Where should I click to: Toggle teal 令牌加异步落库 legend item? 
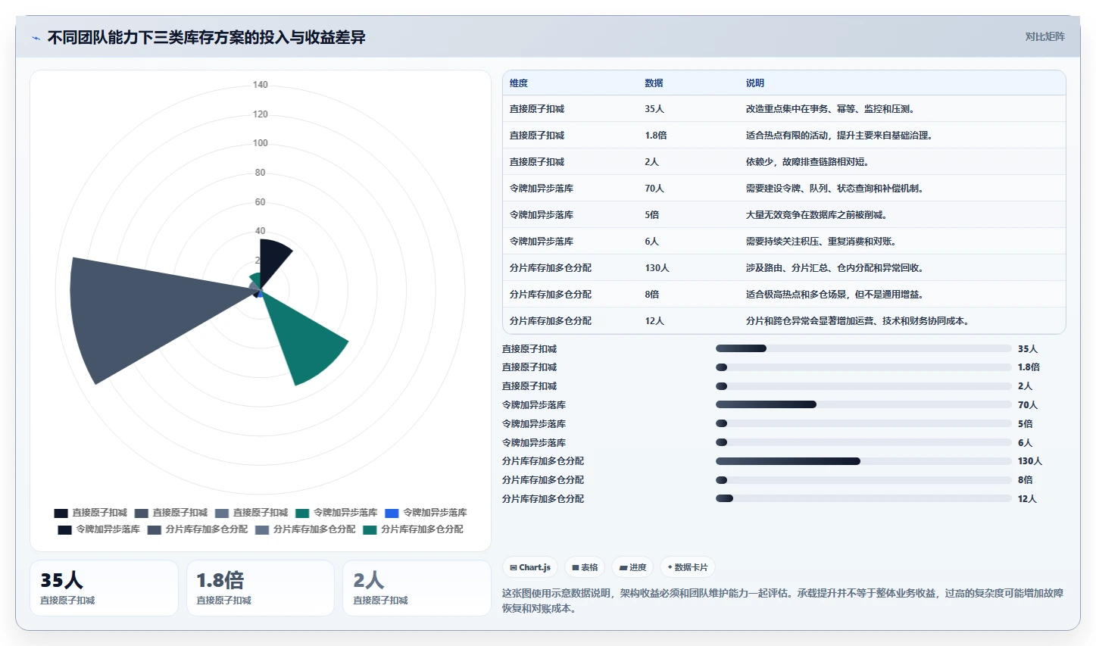point(336,513)
